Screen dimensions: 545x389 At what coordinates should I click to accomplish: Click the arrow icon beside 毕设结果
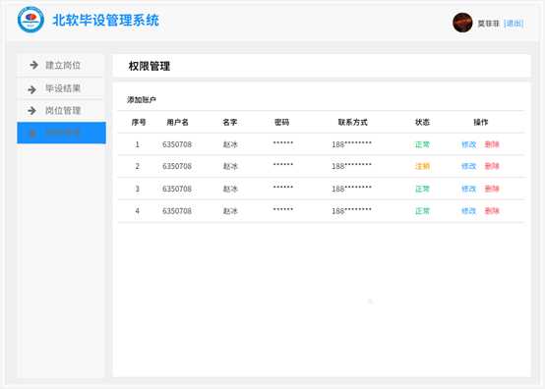(x=32, y=89)
